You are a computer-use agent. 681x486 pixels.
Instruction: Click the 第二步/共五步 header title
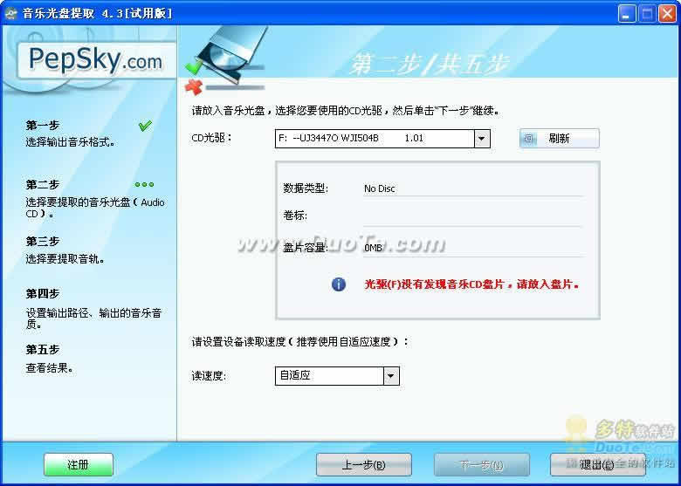tap(429, 65)
